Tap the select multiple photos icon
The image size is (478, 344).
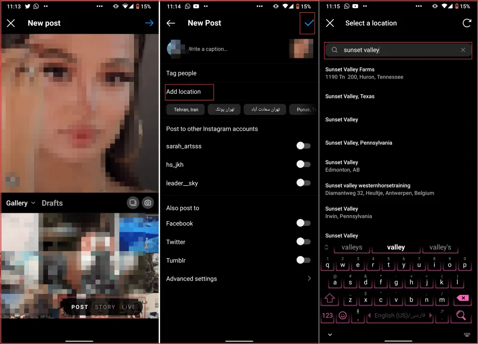click(x=133, y=203)
